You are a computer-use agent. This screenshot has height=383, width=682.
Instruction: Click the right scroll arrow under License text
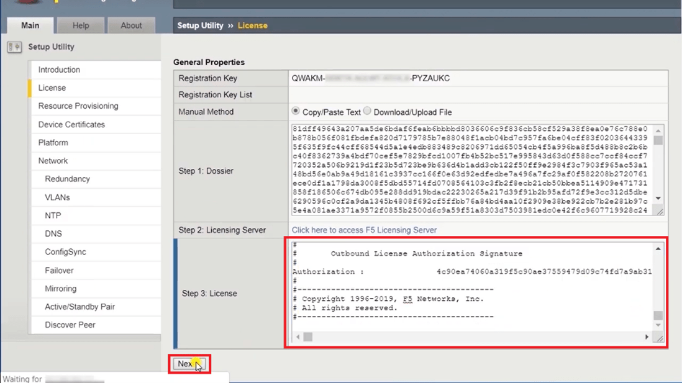[x=647, y=336]
